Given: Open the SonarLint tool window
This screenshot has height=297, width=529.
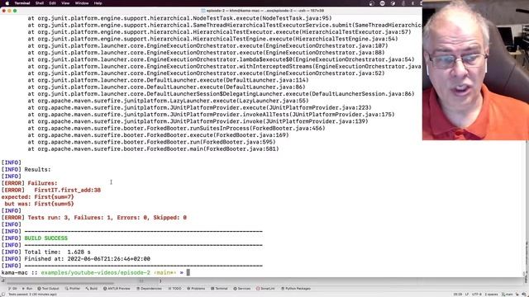Looking at the screenshot, I should click(x=265, y=289).
